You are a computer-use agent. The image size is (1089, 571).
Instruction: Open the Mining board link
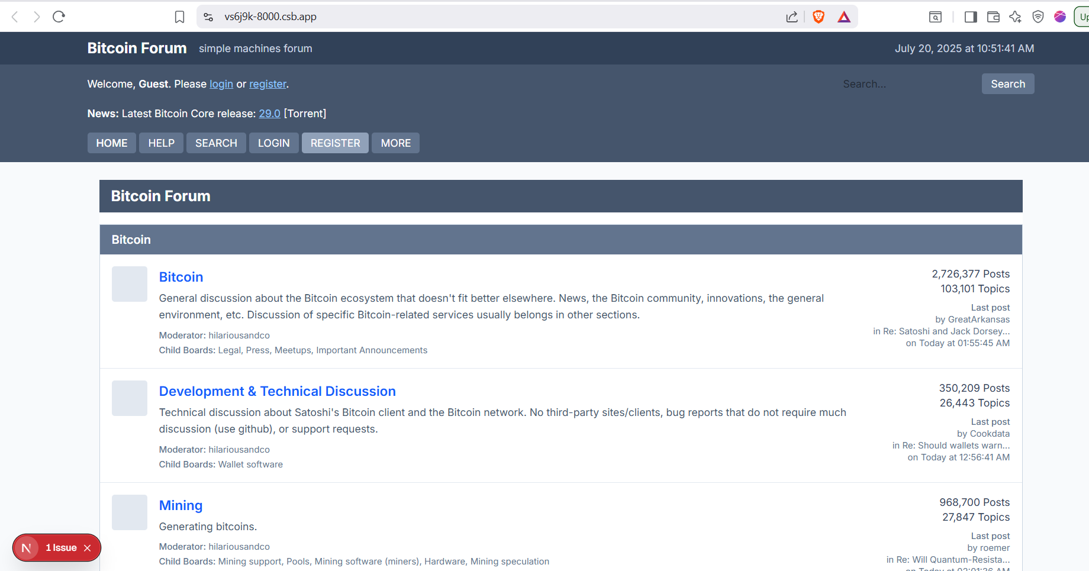click(181, 505)
